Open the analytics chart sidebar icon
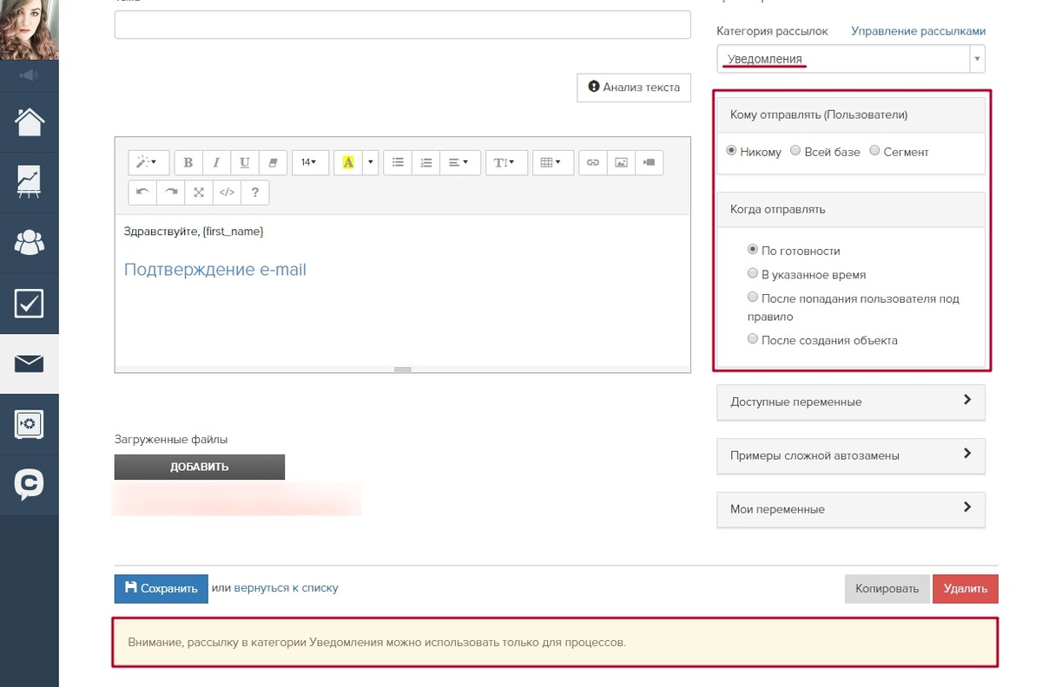This screenshot has width=1042, height=687. pos(29,182)
